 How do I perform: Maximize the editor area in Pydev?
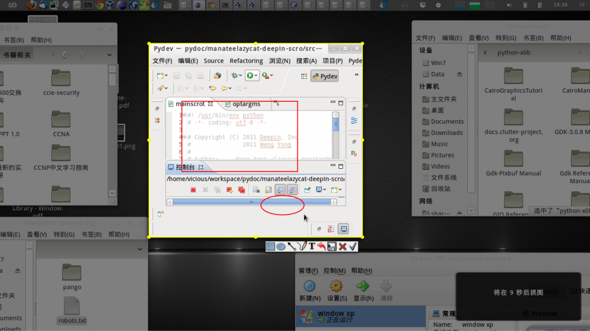(x=341, y=103)
